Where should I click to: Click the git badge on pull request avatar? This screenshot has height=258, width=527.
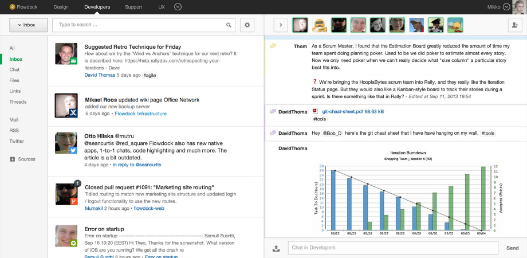73,201
